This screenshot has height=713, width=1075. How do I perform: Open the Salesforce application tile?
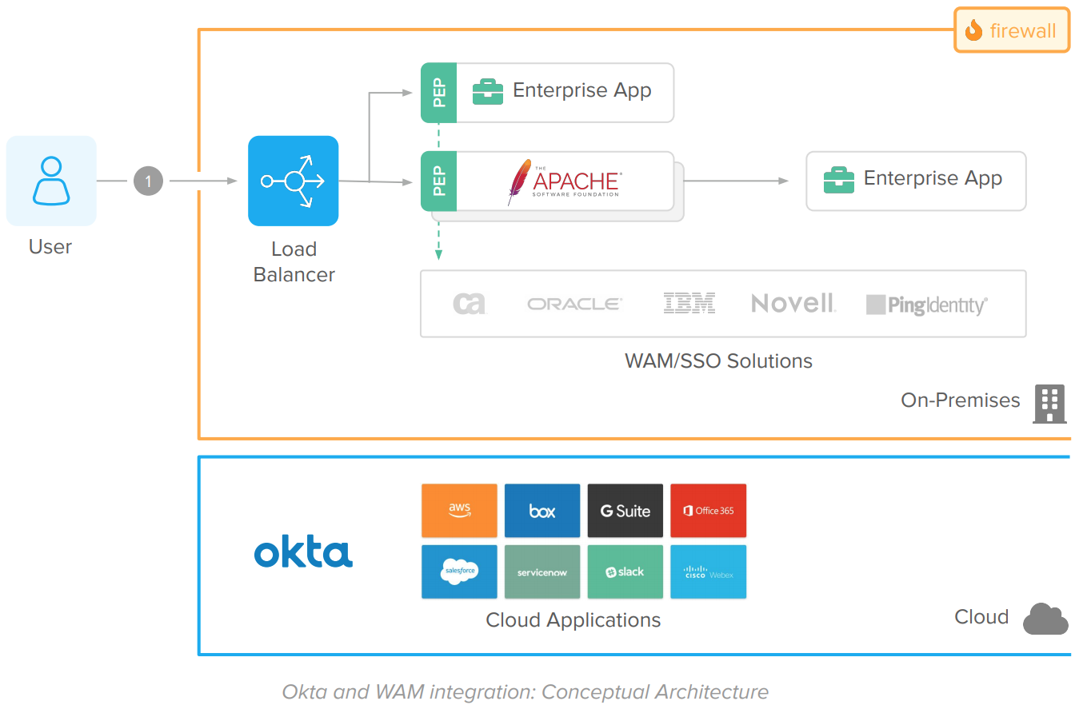[459, 572]
